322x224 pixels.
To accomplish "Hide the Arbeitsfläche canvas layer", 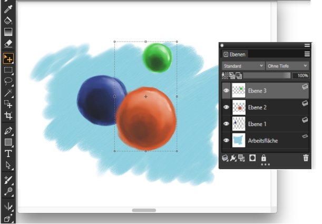I will click(226, 140).
